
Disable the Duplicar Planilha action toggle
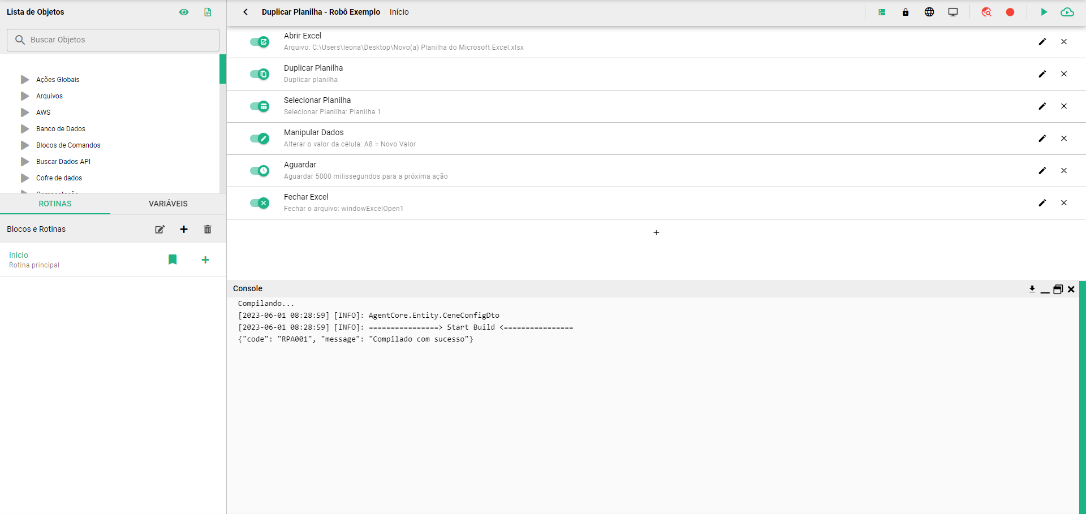tap(260, 74)
